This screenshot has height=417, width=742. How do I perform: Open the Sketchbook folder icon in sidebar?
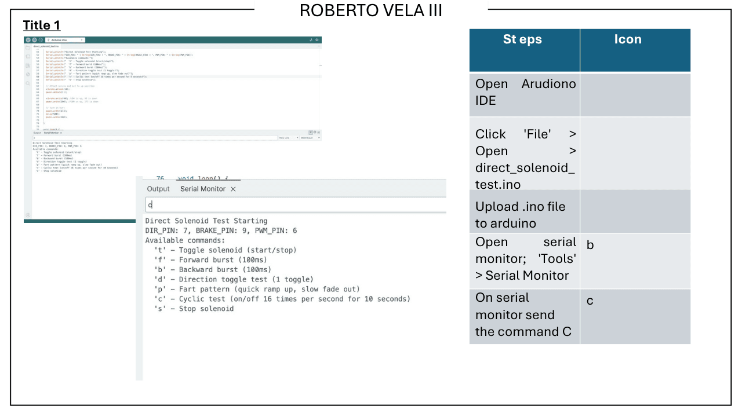(x=28, y=47)
